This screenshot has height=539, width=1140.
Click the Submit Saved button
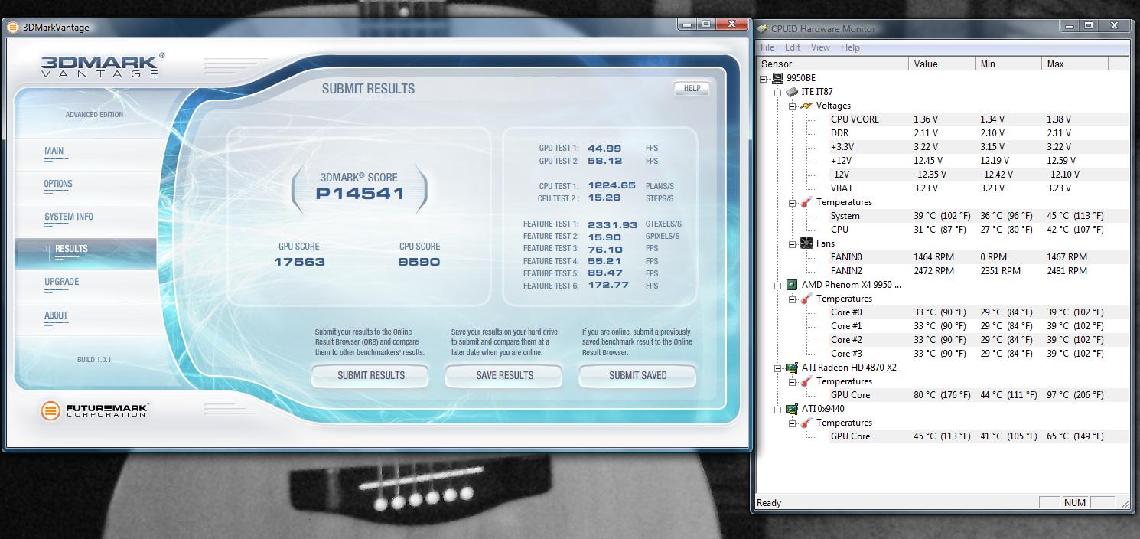pos(637,376)
